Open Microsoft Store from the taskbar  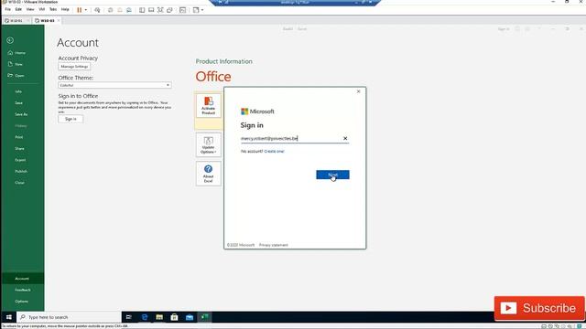tap(175, 317)
